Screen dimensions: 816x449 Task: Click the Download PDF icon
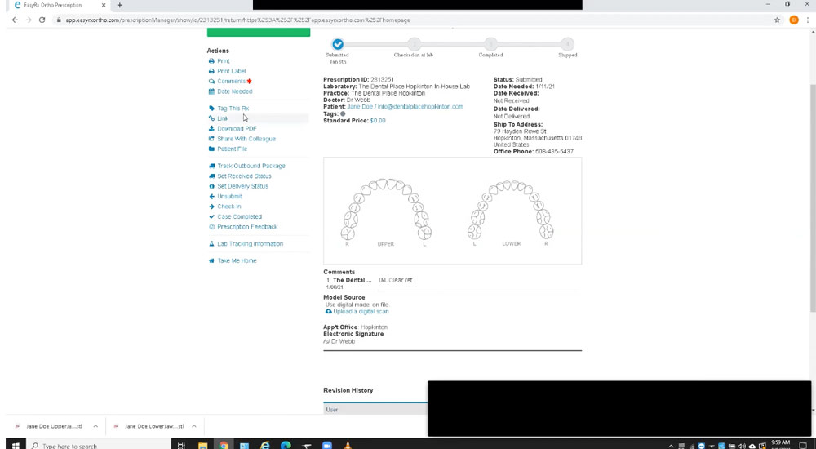pos(212,129)
